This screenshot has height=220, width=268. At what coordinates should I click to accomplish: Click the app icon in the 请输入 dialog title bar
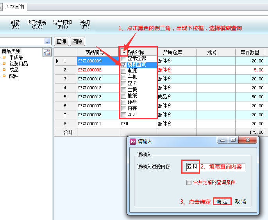point(133,141)
